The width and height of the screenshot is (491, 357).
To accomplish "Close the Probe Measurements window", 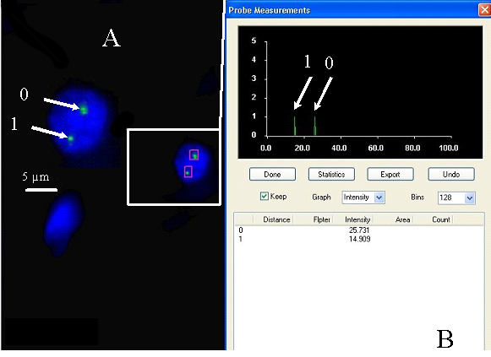I will (484, 10).
